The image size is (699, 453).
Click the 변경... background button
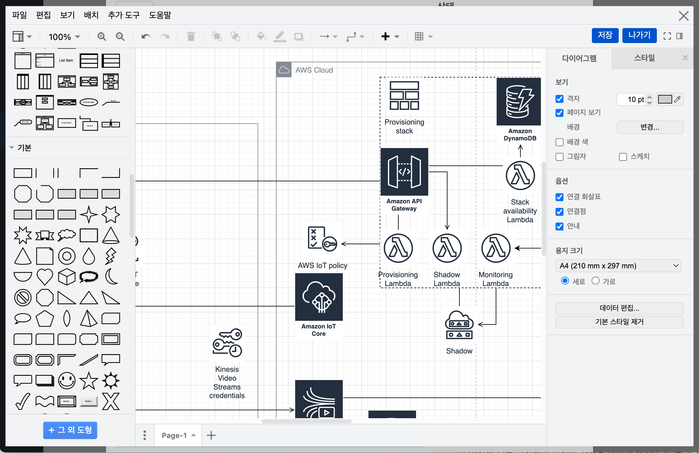[650, 127]
